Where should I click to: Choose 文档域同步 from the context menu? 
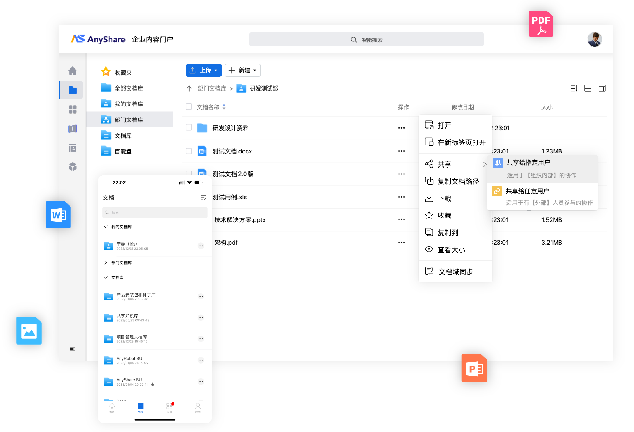click(455, 272)
